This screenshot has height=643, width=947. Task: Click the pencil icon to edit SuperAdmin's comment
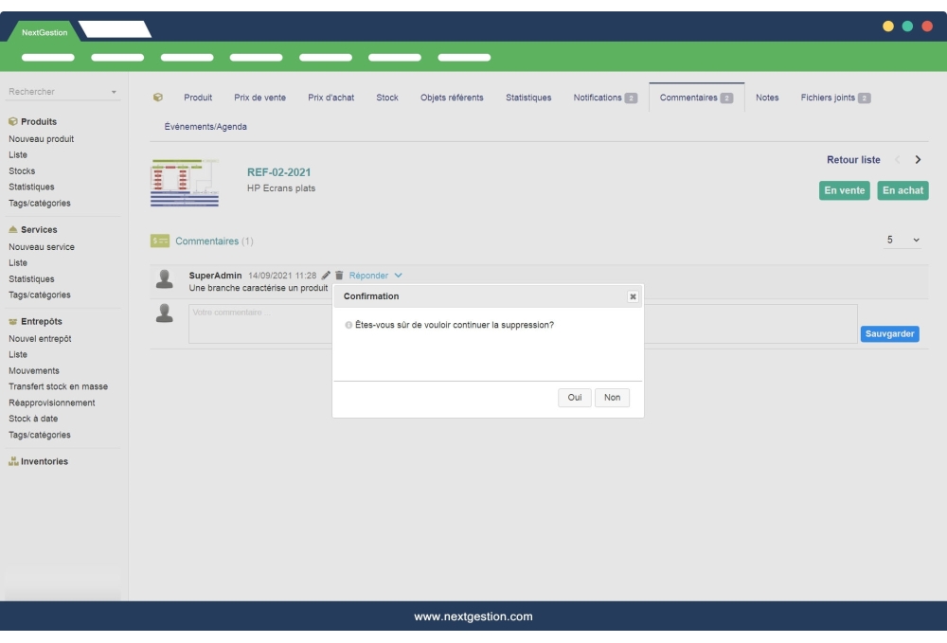326,275
